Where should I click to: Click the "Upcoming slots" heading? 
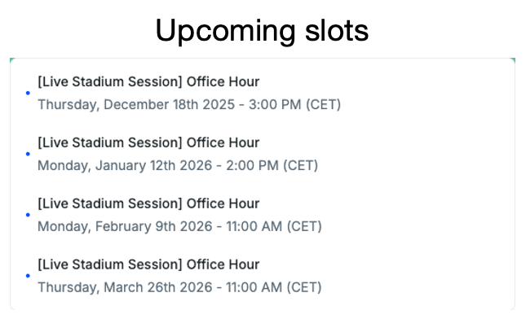[262, 31]
